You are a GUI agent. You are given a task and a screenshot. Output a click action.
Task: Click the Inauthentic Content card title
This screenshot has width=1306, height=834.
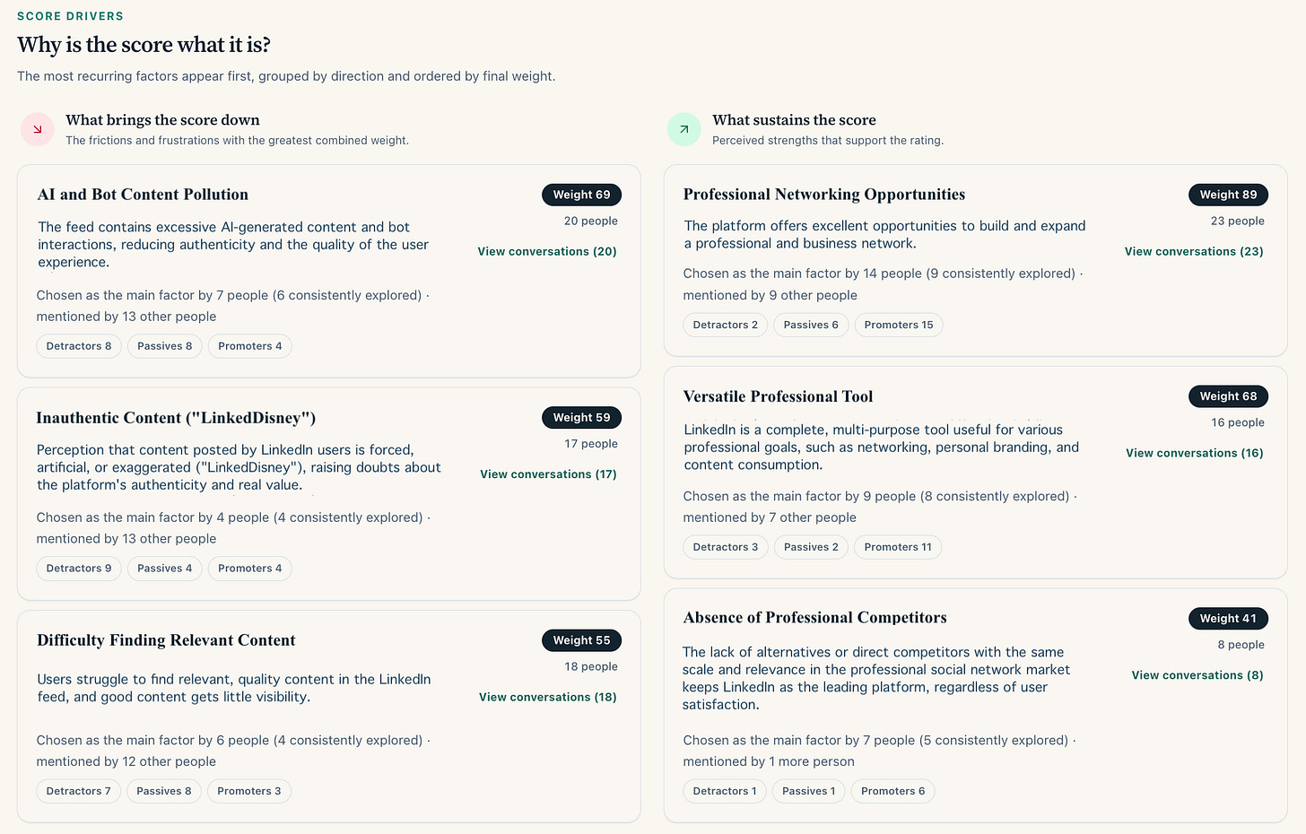176,418
